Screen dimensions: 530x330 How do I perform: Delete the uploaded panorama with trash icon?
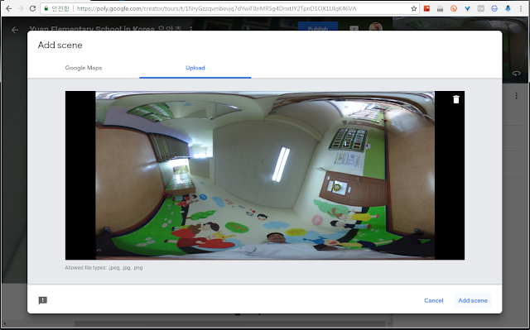click(456, 99)
